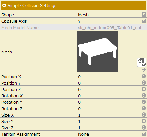The height and width of the screenshot is (137, 147).
Task: Open the Capsule Axis dropdown arrow
Action: 144,21
